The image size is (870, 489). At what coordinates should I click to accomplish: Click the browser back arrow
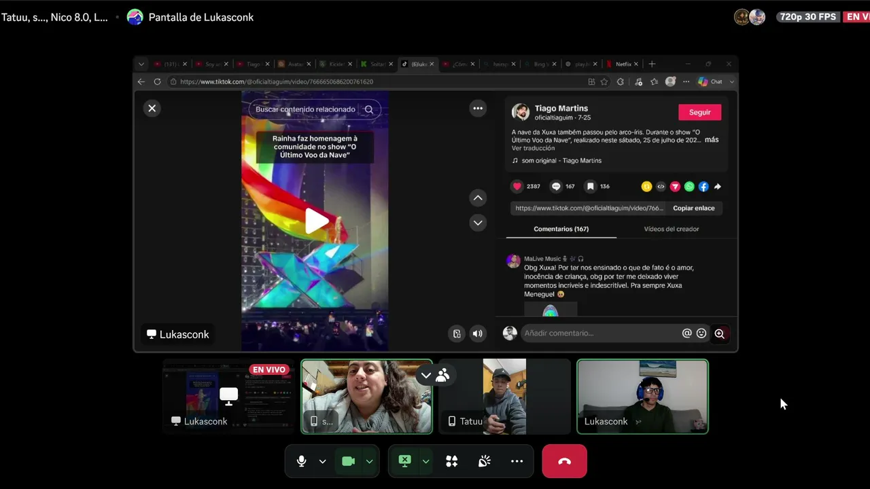[x=141, y=81]
